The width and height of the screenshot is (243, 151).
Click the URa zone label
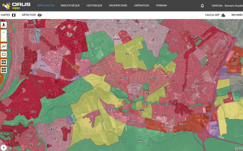point(235,56)
